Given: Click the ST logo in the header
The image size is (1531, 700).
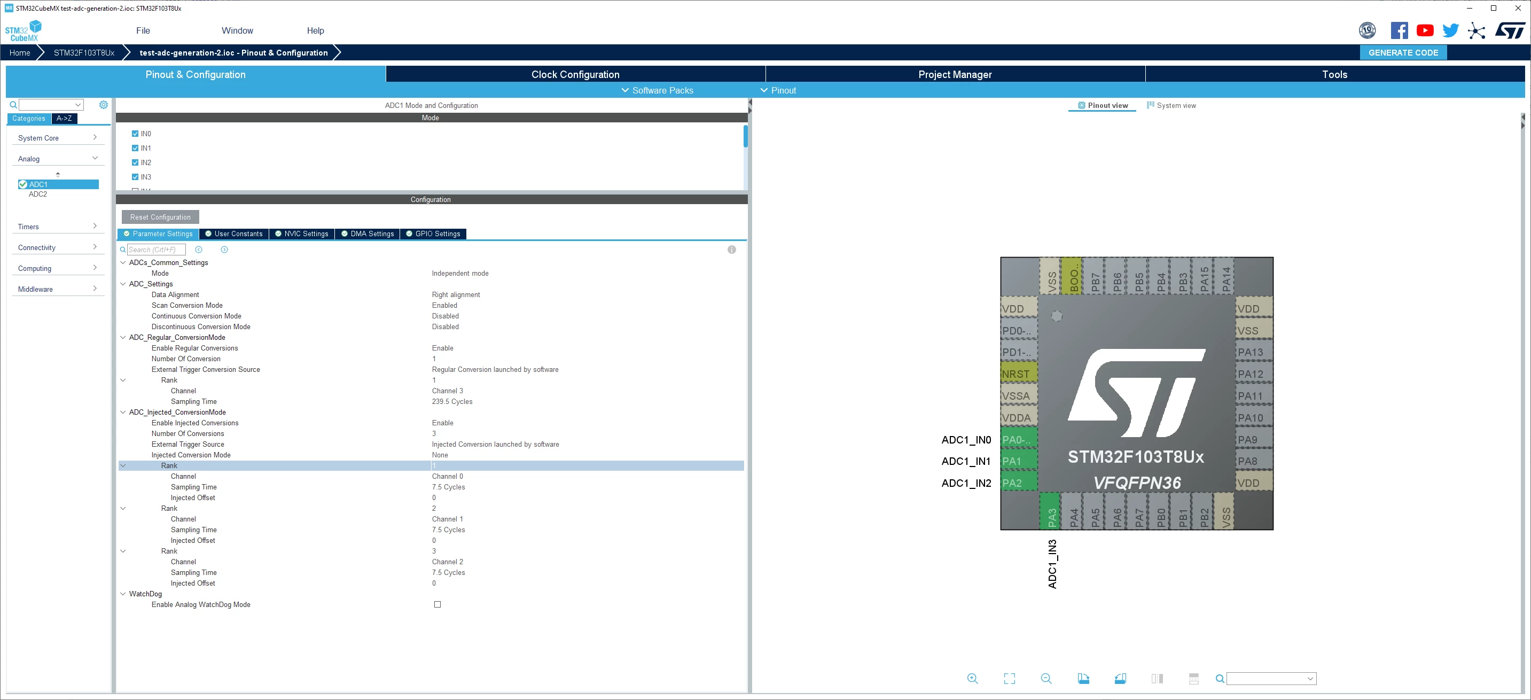Looking at the screenshot, I should 1510,30.
